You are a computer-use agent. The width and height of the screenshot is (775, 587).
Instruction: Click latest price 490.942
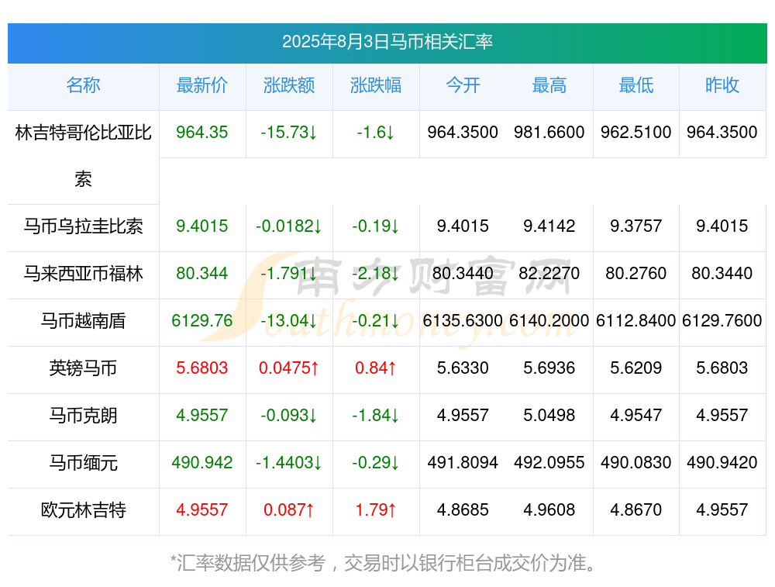202,463
